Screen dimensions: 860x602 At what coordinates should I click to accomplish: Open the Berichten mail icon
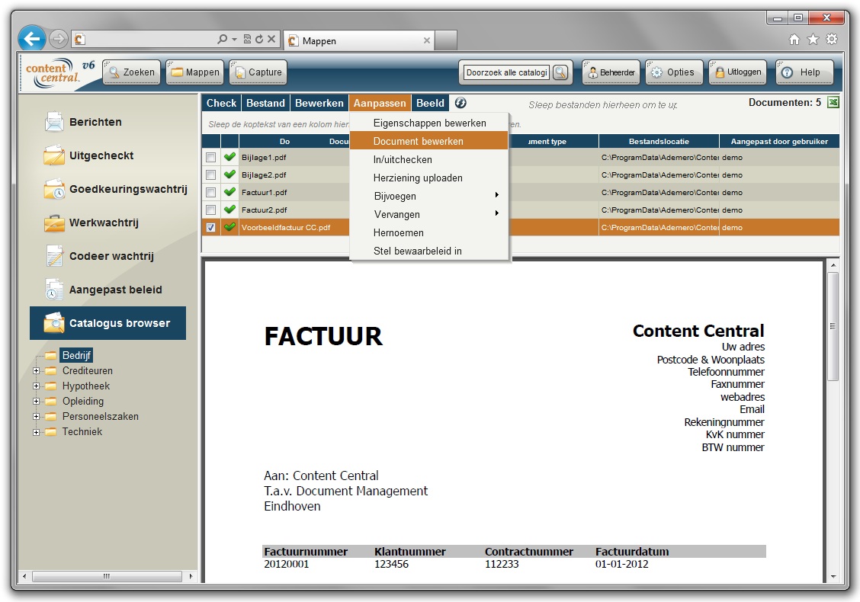coord(54,122)
